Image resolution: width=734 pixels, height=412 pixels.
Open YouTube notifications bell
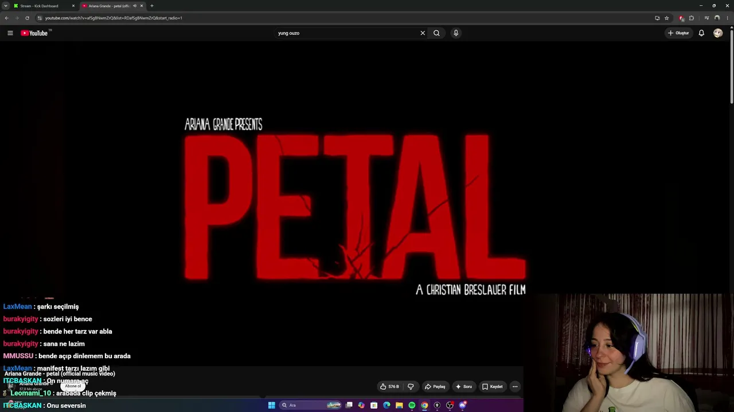tap(701, 33)
